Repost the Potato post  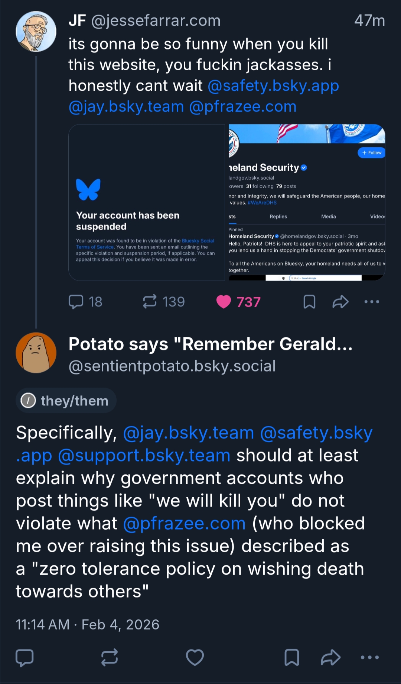[110, 657]
